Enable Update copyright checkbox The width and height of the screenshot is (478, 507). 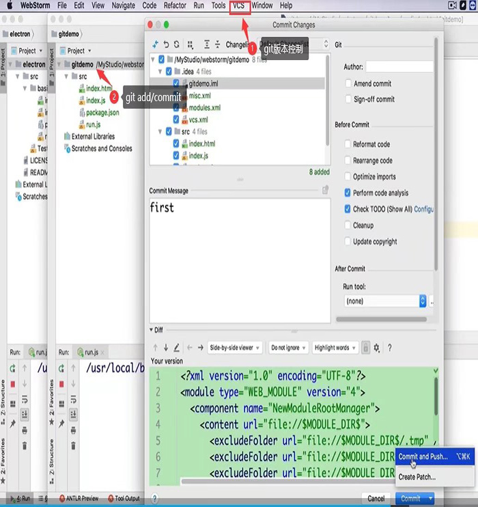tap(348, 241)
